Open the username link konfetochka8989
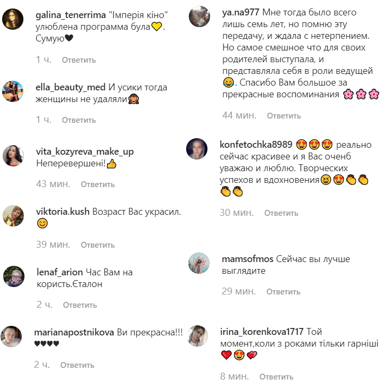The image size is (392, 387). (x=256, y=145)
